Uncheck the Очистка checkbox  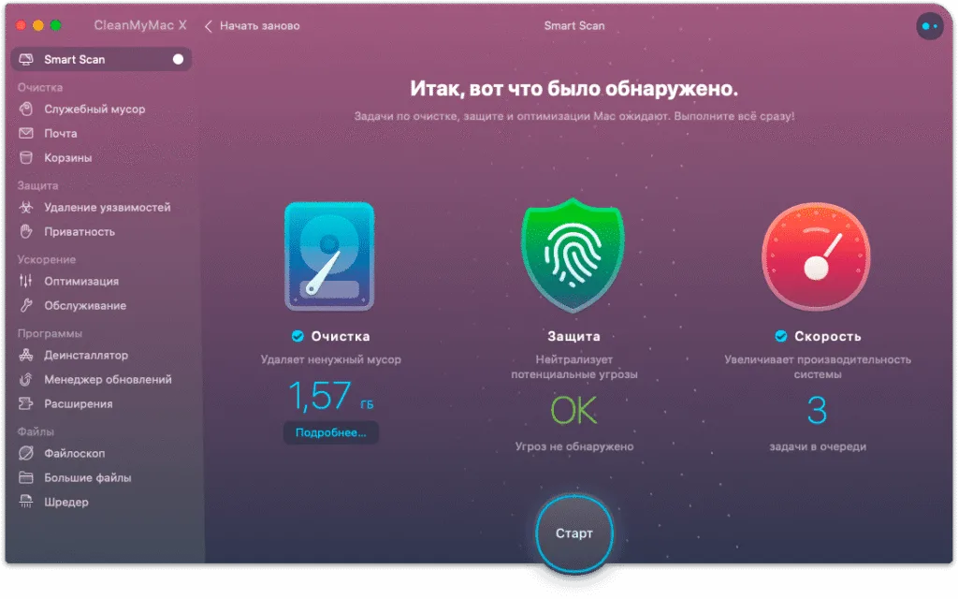coord(298,336)
